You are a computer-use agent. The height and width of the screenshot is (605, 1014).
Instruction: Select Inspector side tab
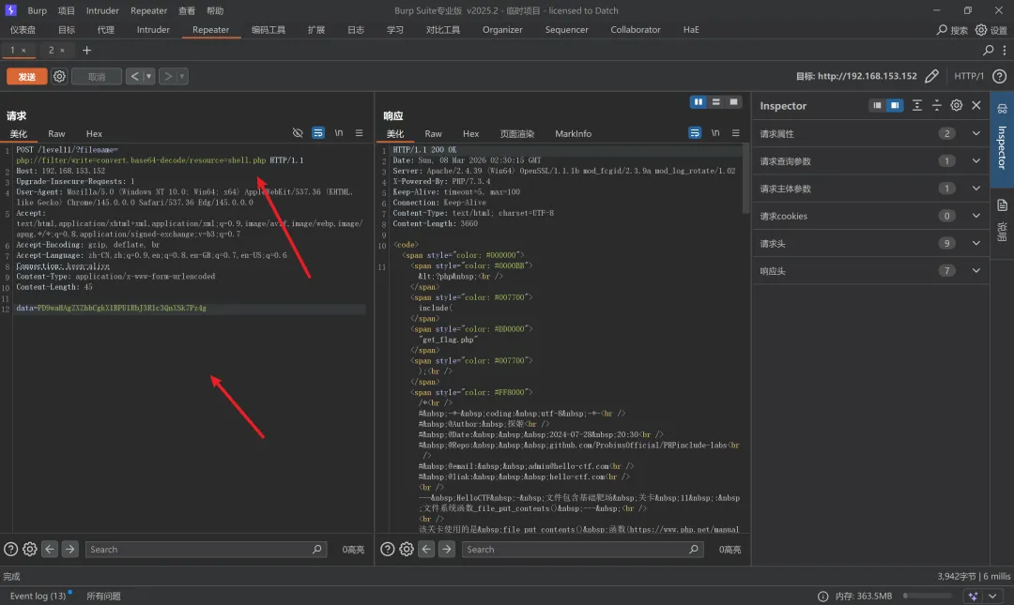1002,141
